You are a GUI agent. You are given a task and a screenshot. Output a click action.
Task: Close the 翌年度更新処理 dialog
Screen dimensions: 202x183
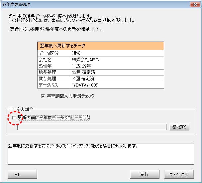coord(195,5)
